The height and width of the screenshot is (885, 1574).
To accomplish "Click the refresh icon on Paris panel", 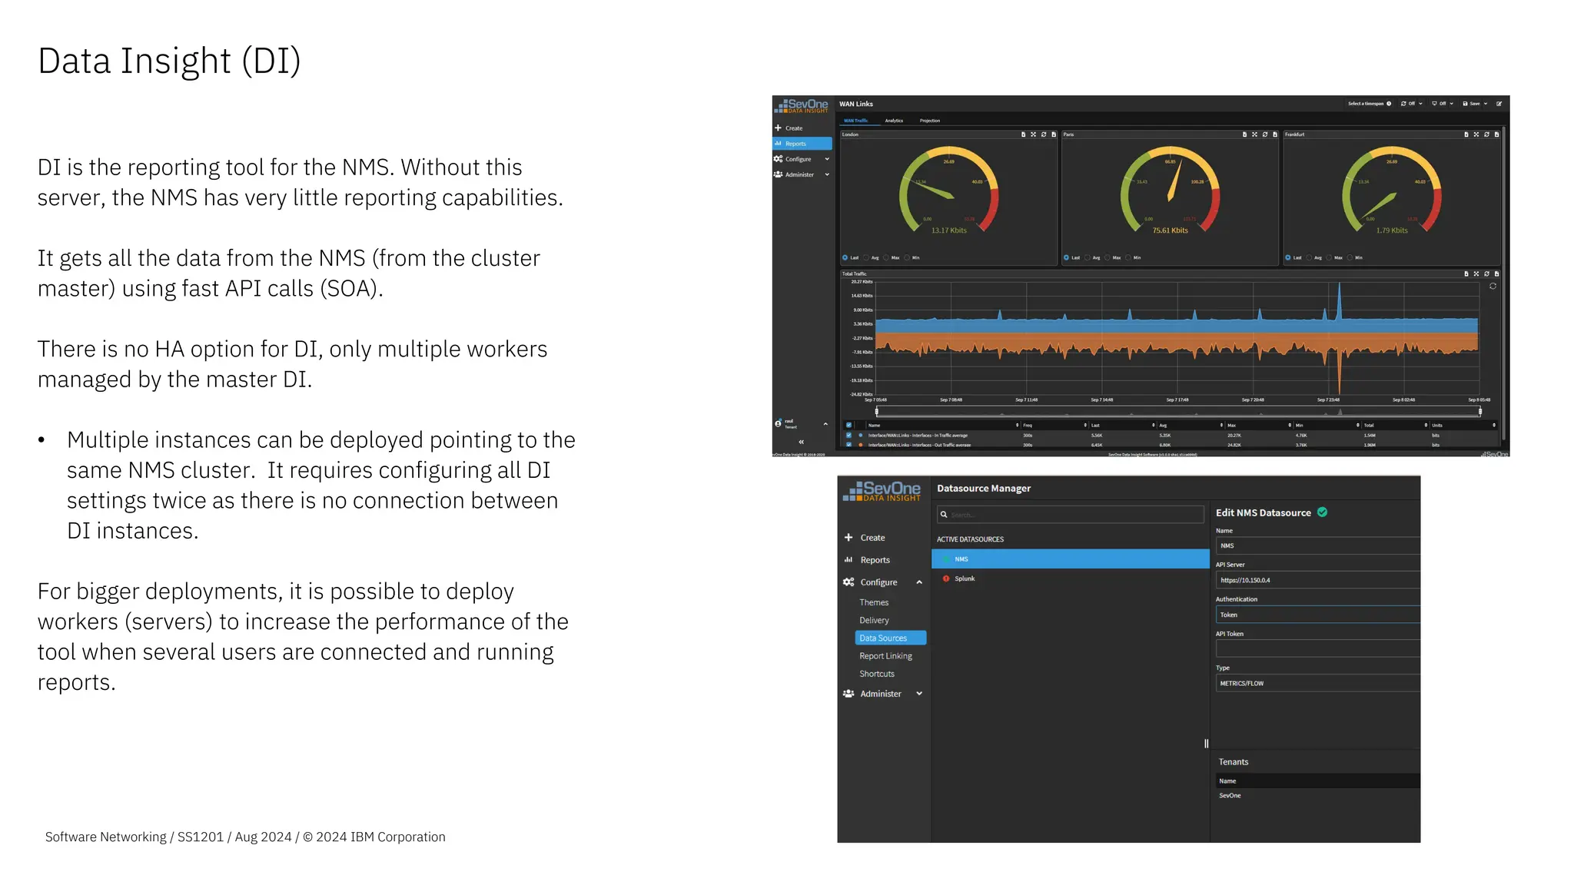I will (x=1265, y=134).
